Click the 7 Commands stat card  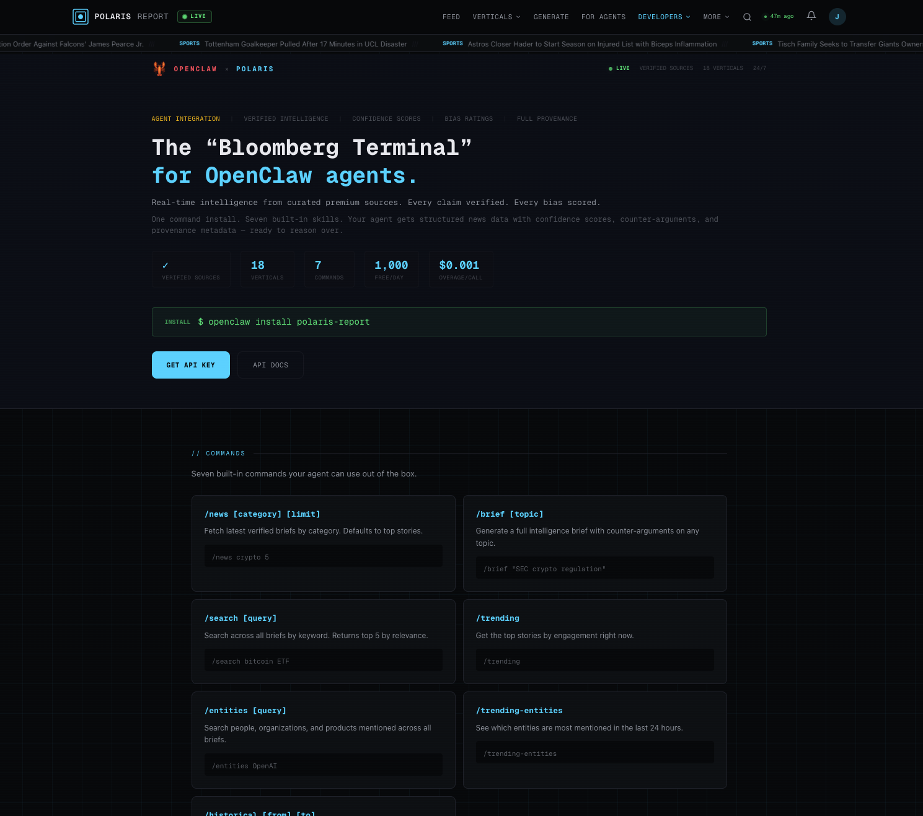329,269
